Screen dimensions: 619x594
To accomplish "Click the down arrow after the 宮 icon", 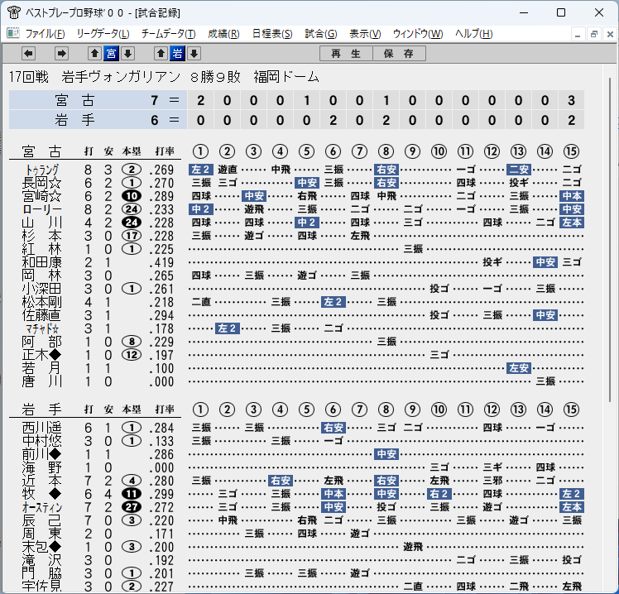I will 127,53.
